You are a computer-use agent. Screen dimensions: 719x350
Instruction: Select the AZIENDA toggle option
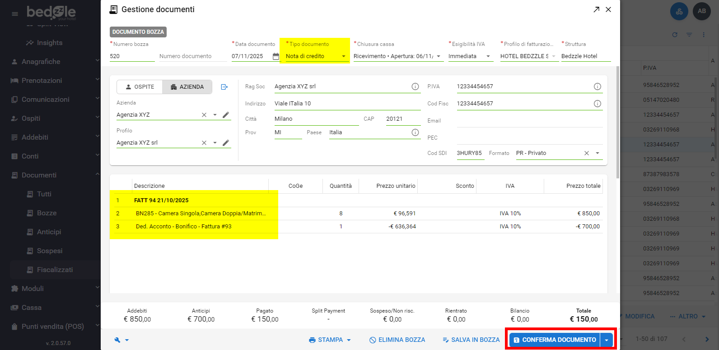tap(187, 87)
